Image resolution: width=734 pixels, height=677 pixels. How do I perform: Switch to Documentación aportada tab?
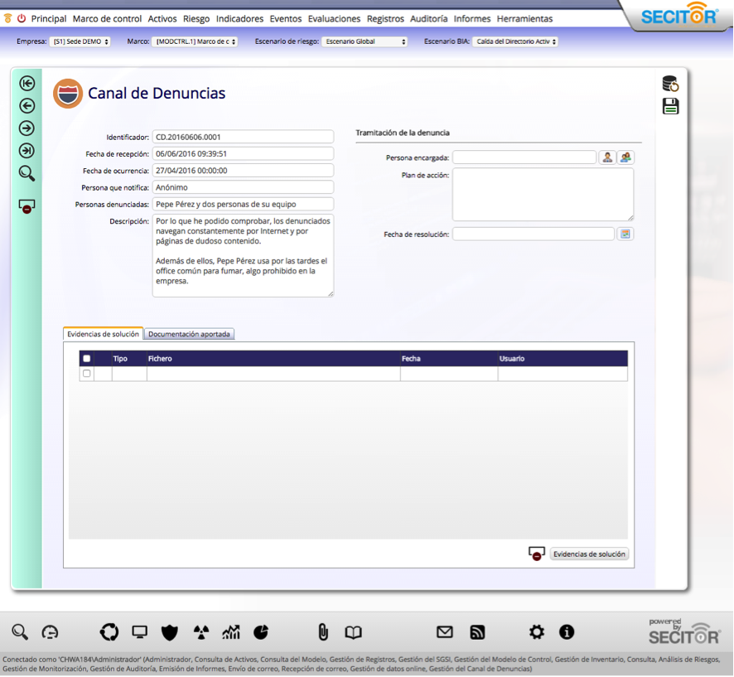click(x=190, y=334)
